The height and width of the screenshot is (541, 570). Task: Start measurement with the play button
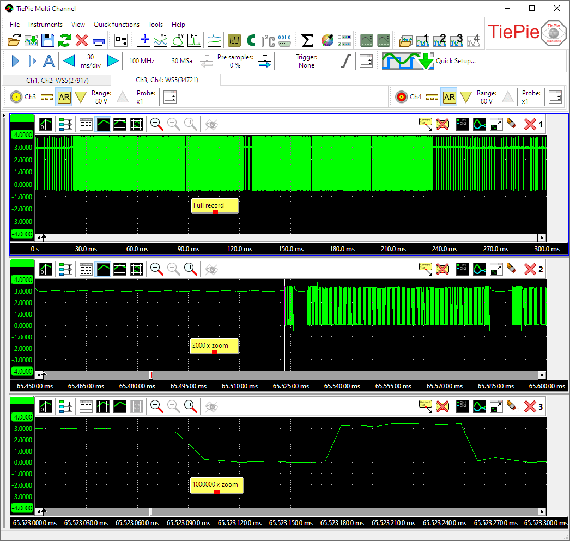(15, 61)
